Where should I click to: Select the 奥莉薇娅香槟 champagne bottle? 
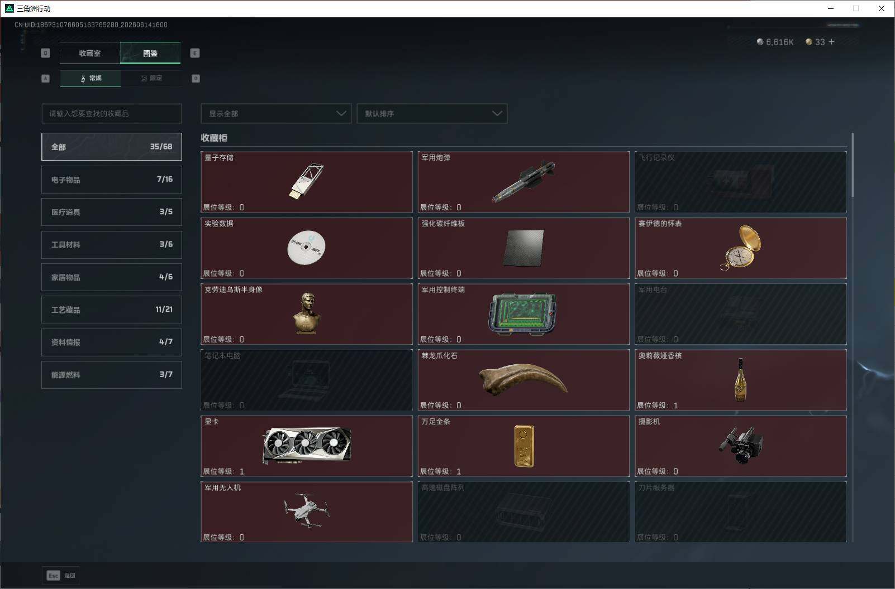point(741,380)
